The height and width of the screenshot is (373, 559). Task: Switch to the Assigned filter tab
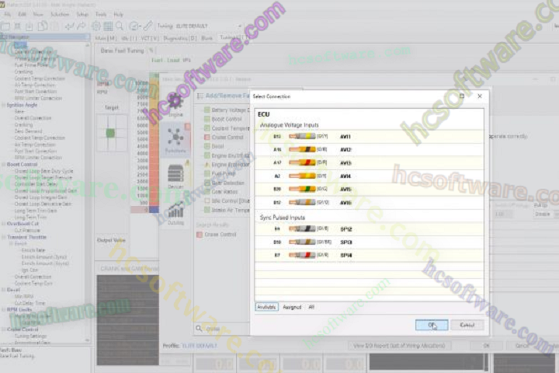click(x=292, y=307)
